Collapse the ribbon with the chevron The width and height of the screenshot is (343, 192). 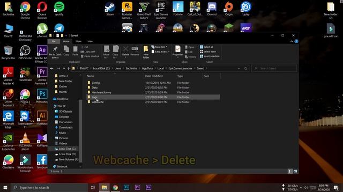[x=292, y=42]
